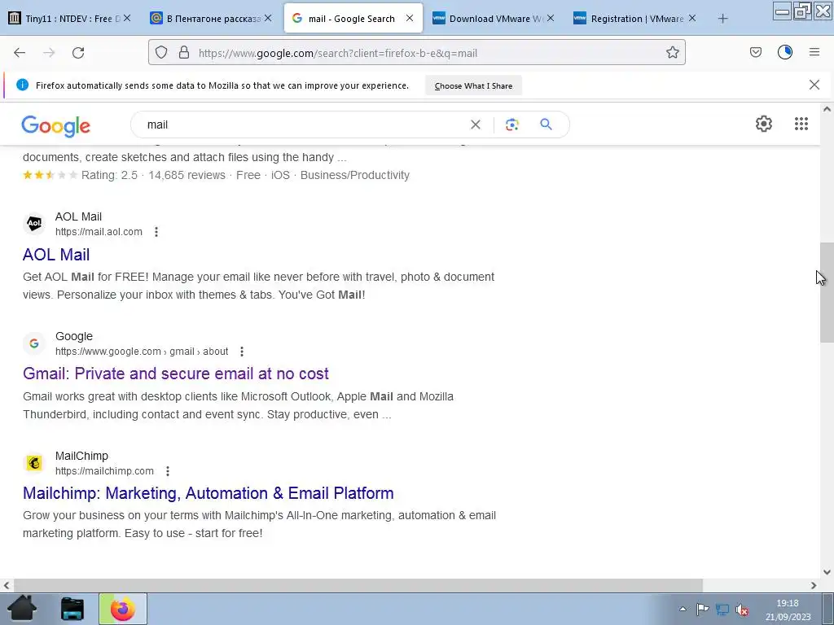Open the Google apps grid
The height and width of the screenshot is (625, 834).
coord(801,124)
